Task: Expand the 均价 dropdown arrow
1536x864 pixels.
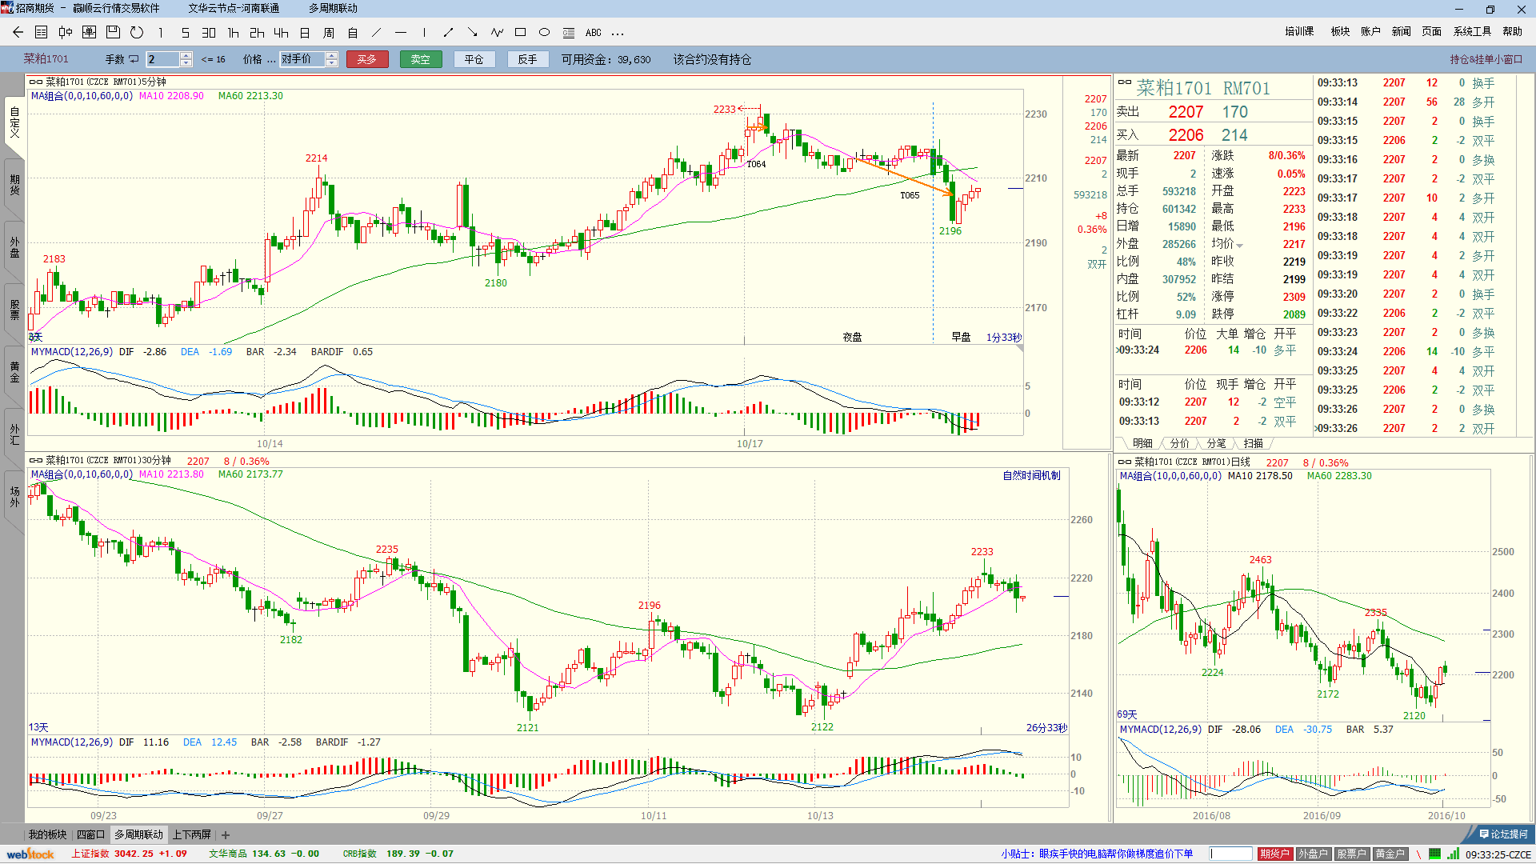Action: click(1240, 245)
